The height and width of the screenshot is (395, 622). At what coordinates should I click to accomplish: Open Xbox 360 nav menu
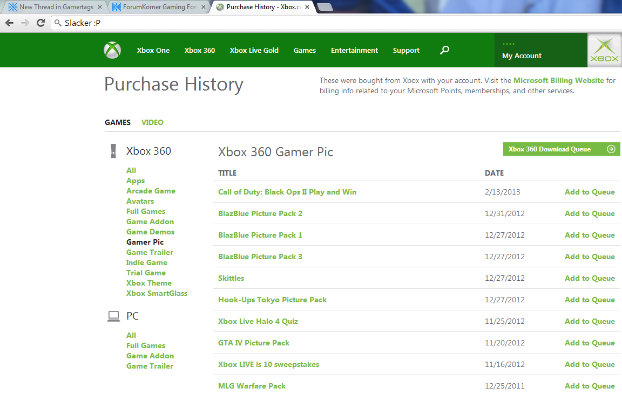[x=200, y=50]
